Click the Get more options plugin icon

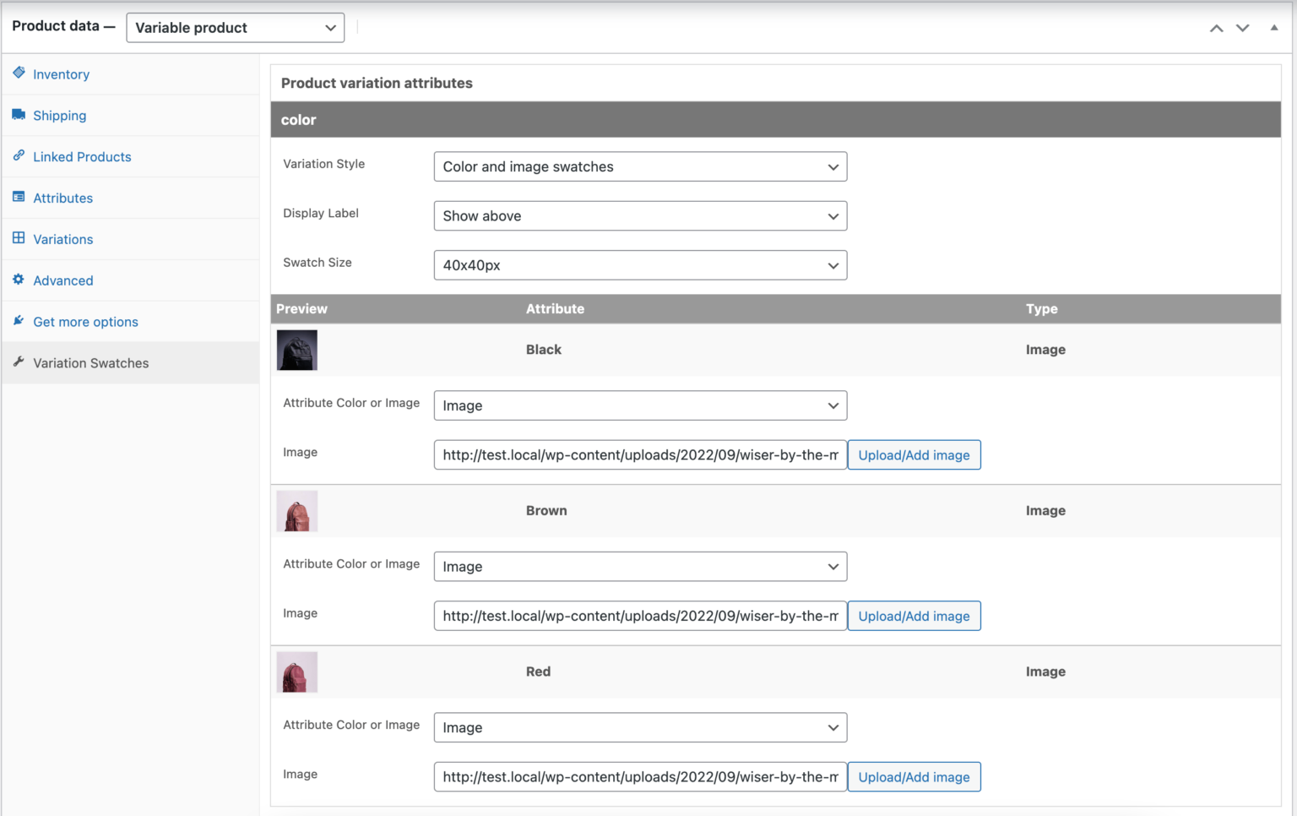[x=19, y=321]
